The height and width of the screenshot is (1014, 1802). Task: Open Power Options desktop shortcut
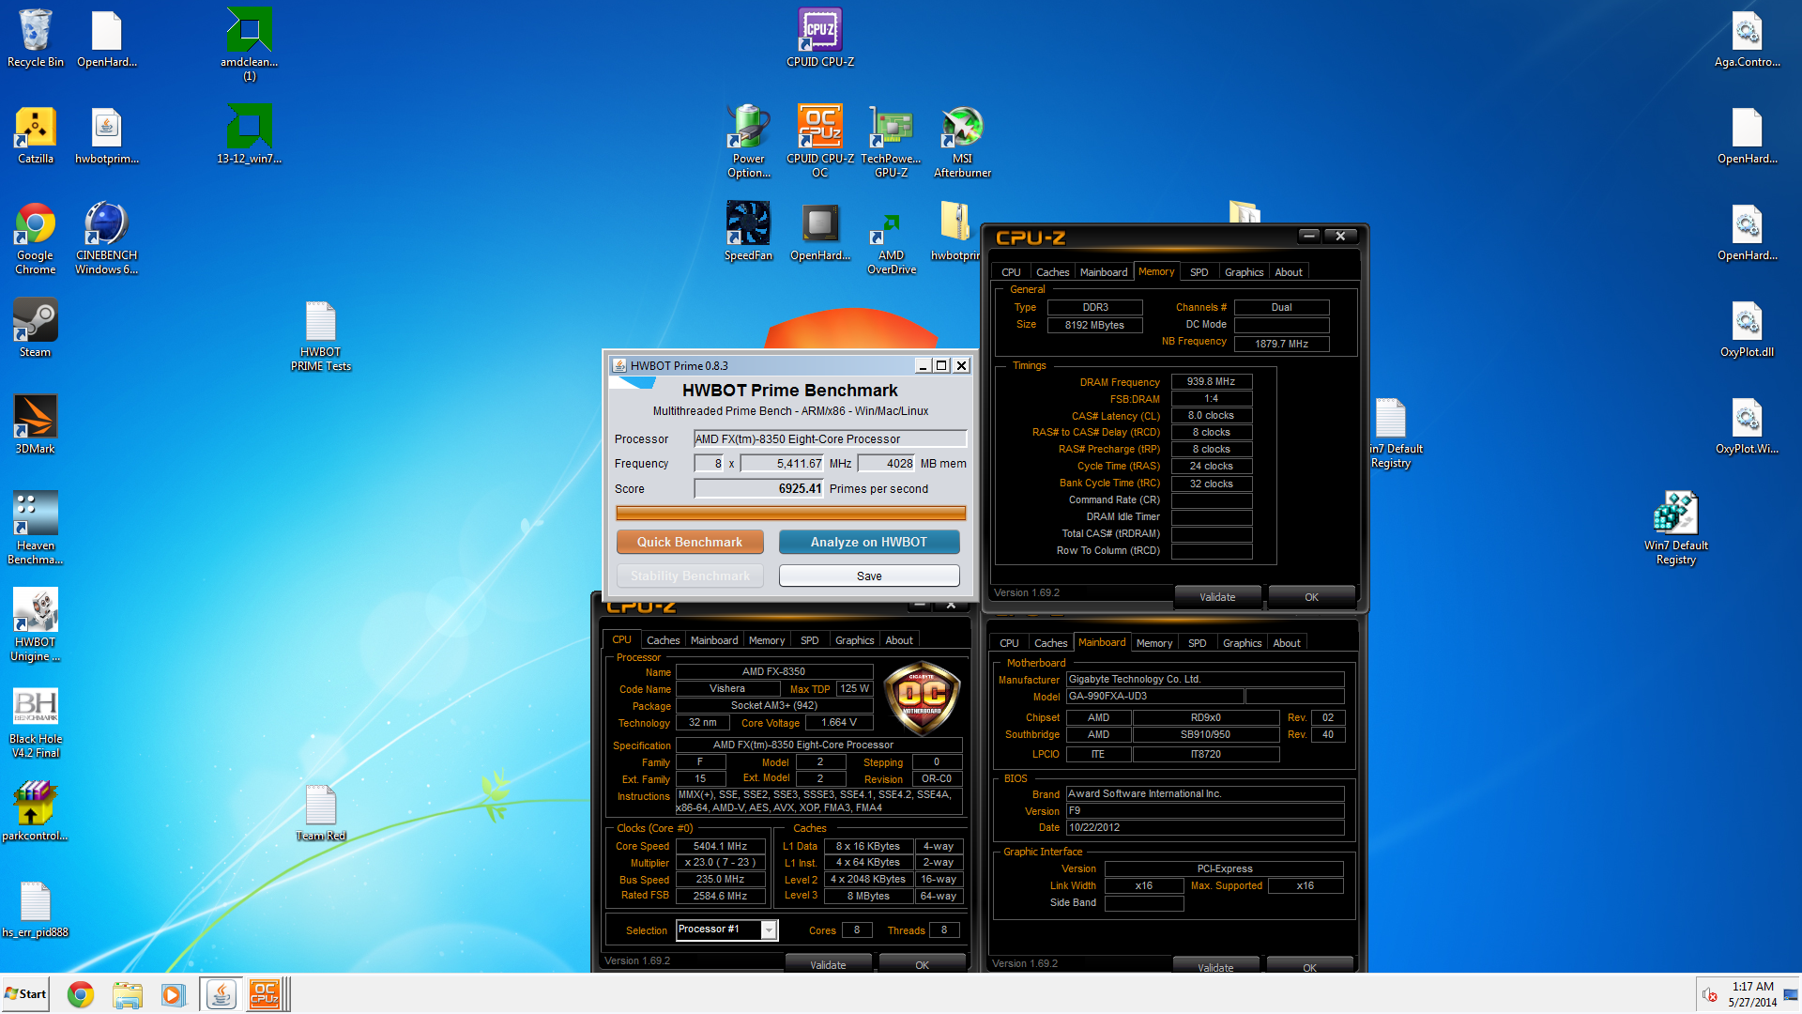click(x=748, y=142)
